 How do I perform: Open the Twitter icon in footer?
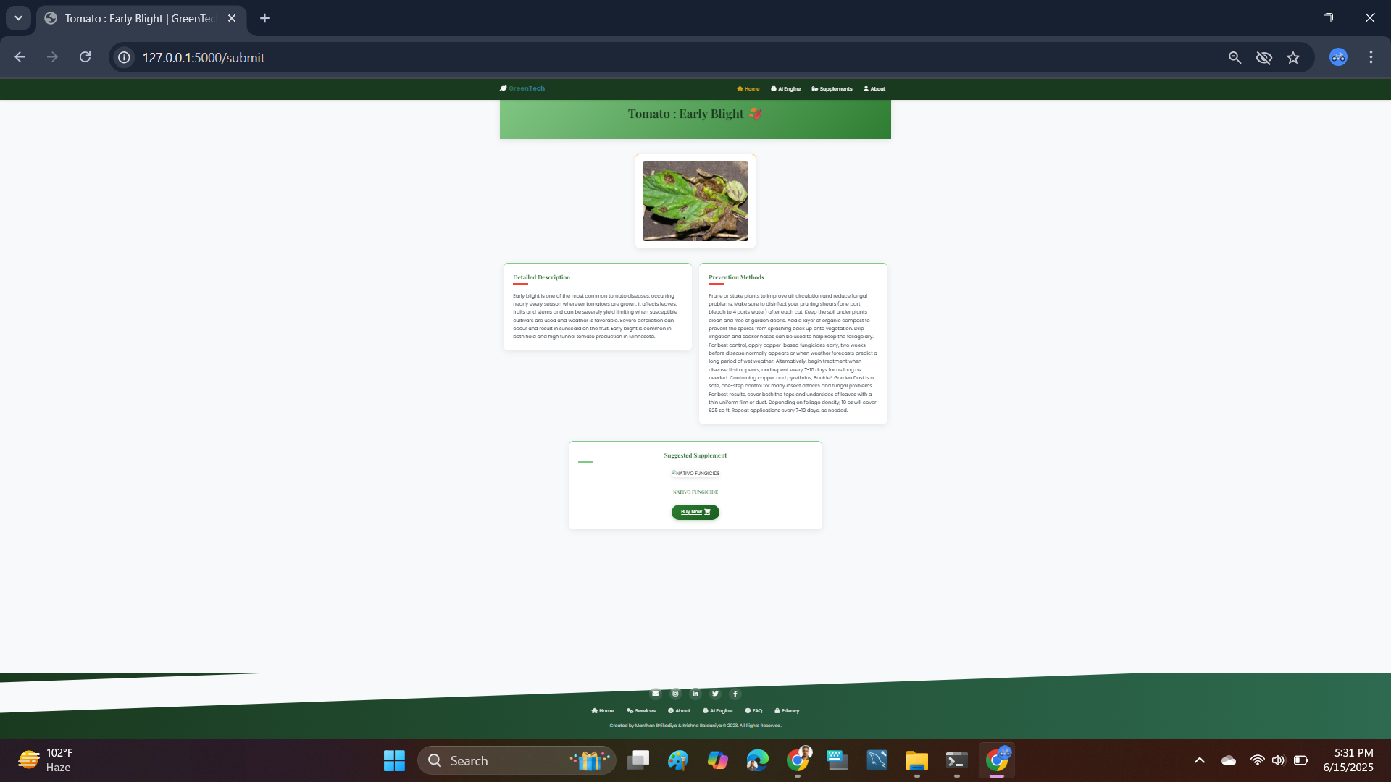[715, 694]
